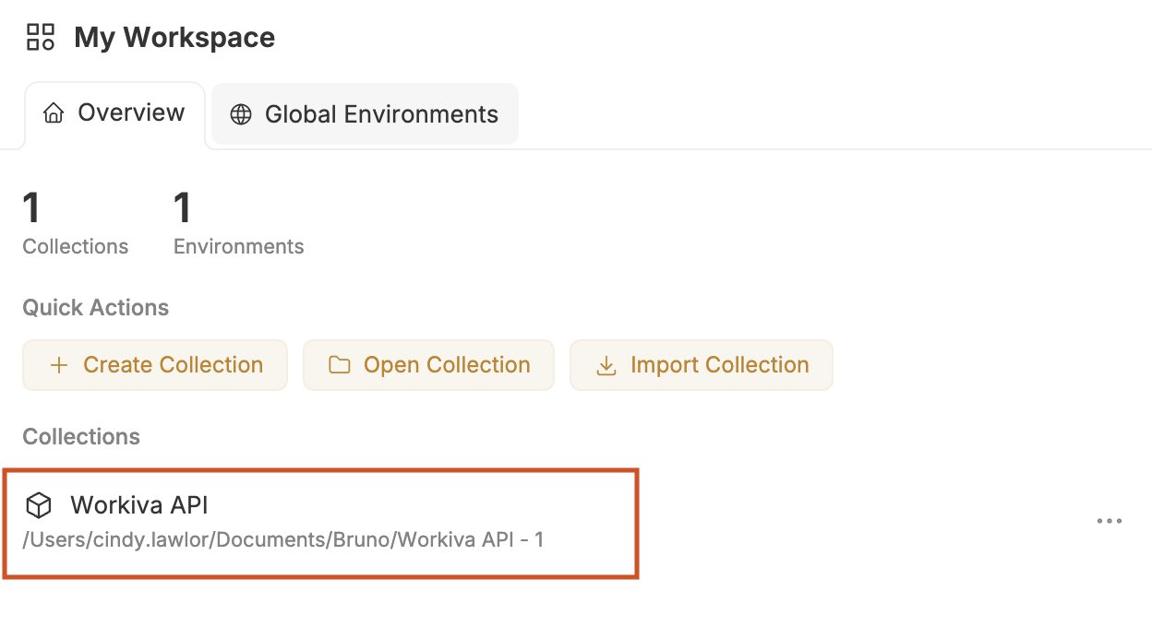
Task: Click the Collections count label under the number
Action: click(76, 247)
